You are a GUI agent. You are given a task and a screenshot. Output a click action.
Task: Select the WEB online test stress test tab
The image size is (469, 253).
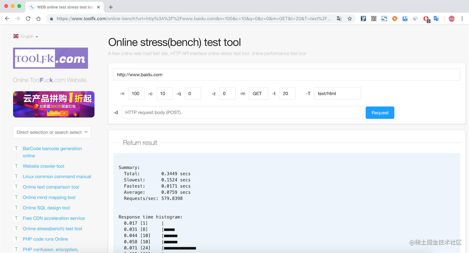[65, 7]
